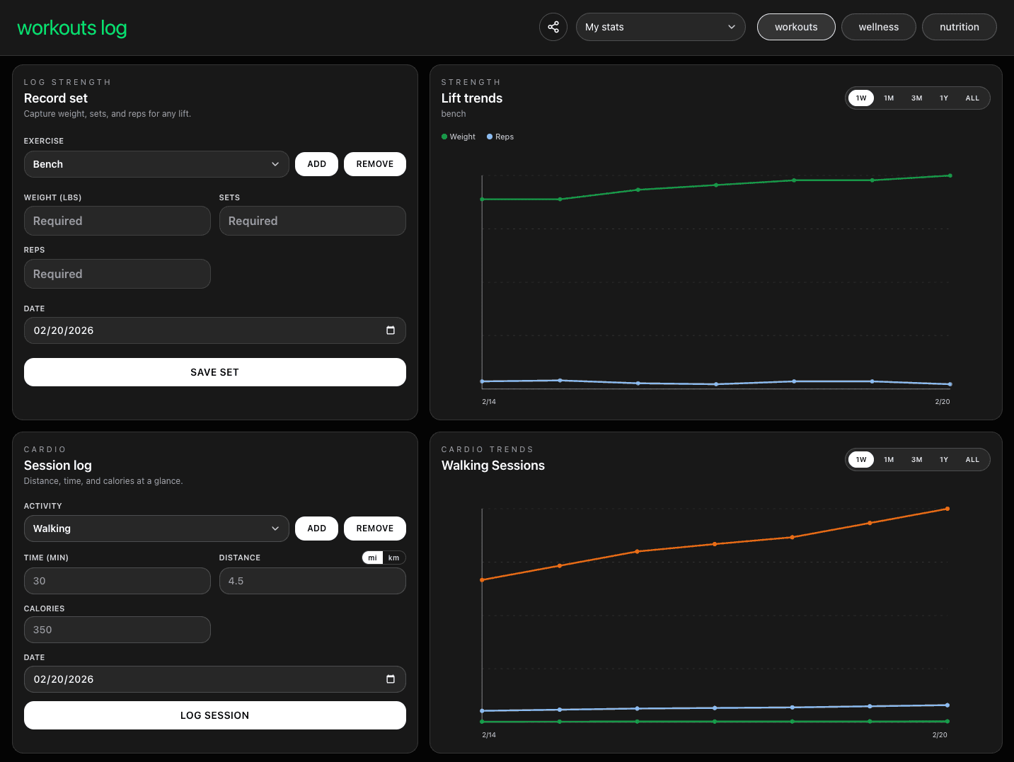The width and height of the screenshot is (1014, 762).
Task: Focus the Calories input field
Action: click(x=117, y=630)
